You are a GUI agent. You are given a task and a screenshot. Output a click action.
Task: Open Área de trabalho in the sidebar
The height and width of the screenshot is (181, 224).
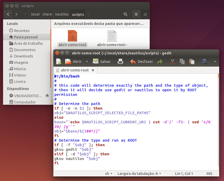[27, 43]
